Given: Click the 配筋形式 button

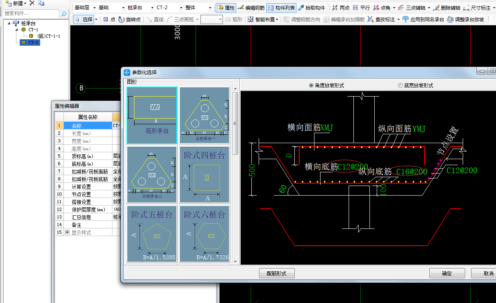Looking at the screenshot, I should (277, 273).
